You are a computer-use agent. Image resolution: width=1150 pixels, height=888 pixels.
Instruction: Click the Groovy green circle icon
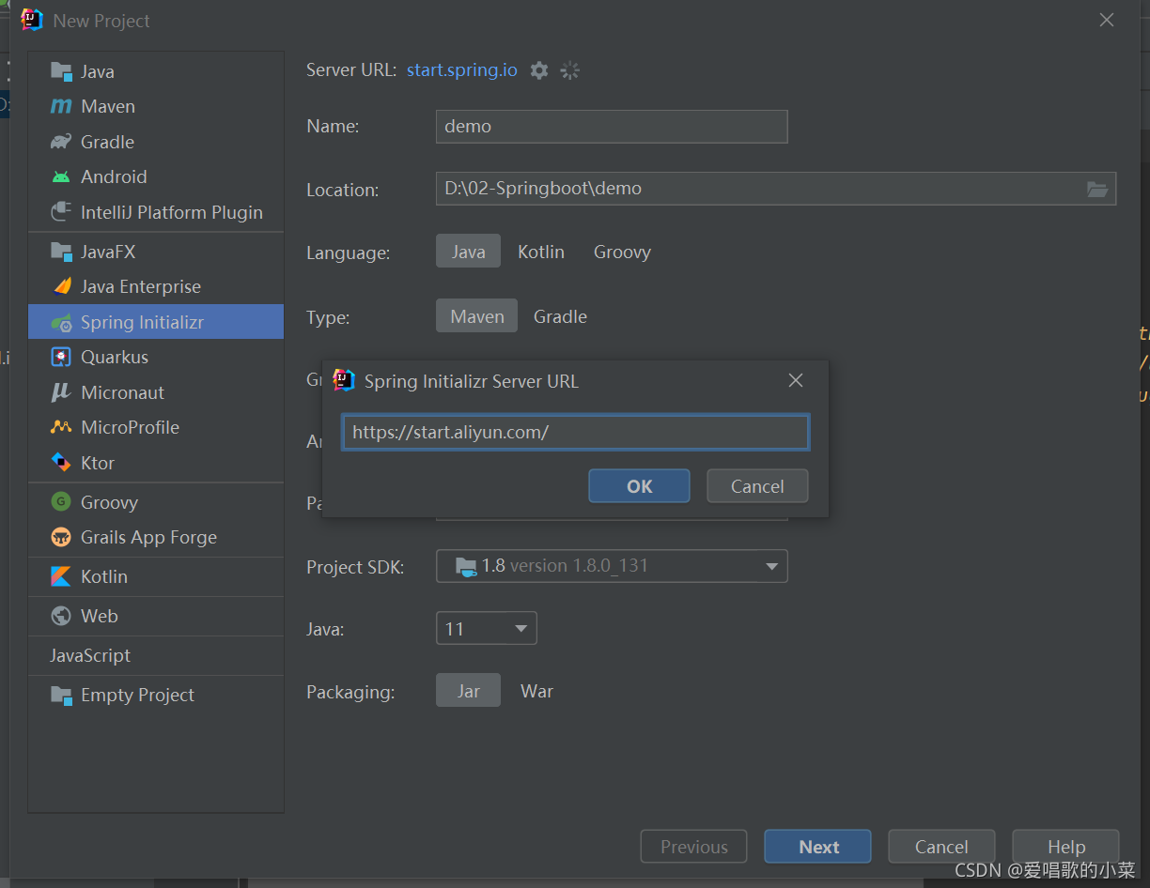[x=61, y=502]
